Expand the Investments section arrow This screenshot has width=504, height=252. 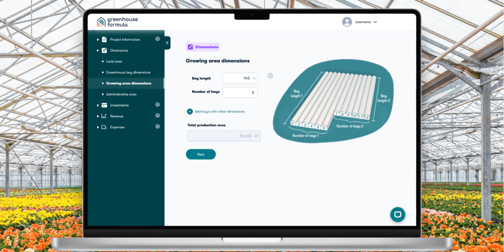tap(98, 105)
